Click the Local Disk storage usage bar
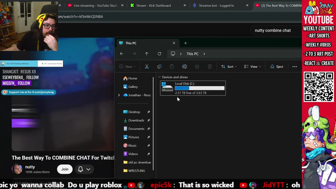 pyautogui.click(x=200, y=88)
